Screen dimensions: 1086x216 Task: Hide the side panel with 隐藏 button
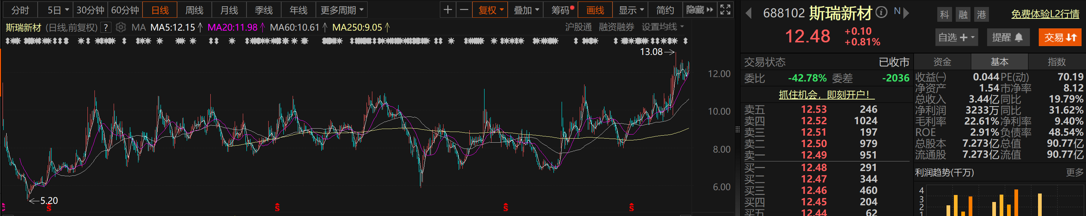click(x=699, y=10)
